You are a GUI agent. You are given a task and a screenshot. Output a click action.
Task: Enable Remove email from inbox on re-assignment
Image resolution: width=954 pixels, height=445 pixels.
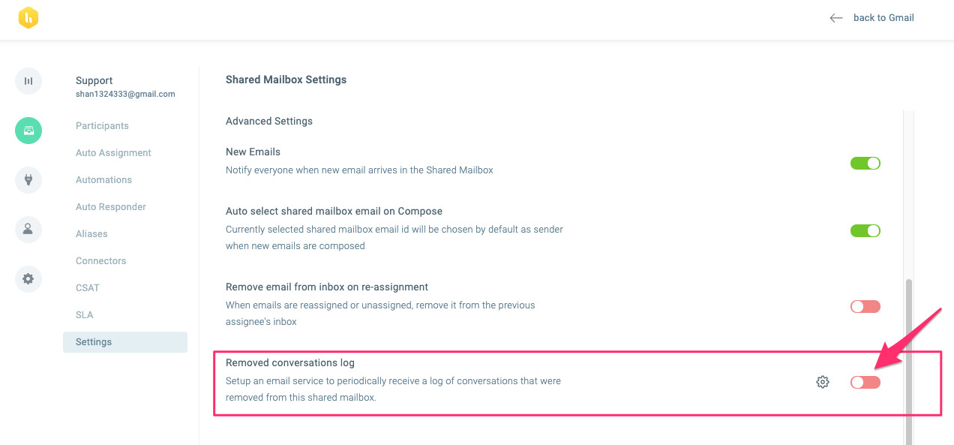coord(865,306)
